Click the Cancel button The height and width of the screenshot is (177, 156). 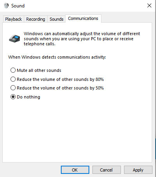106,170
